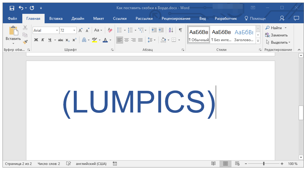This screenshot has width=304, height=170.
Task: Align text left
Action: point(120,40)
